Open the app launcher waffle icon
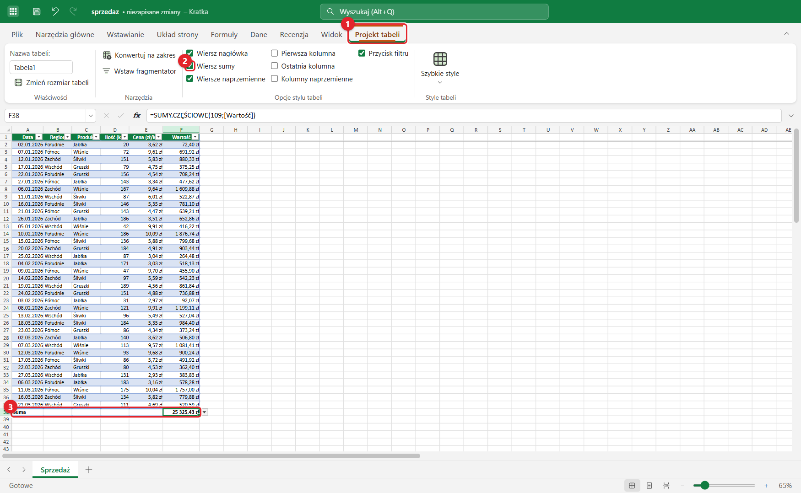 coord(13,11)
